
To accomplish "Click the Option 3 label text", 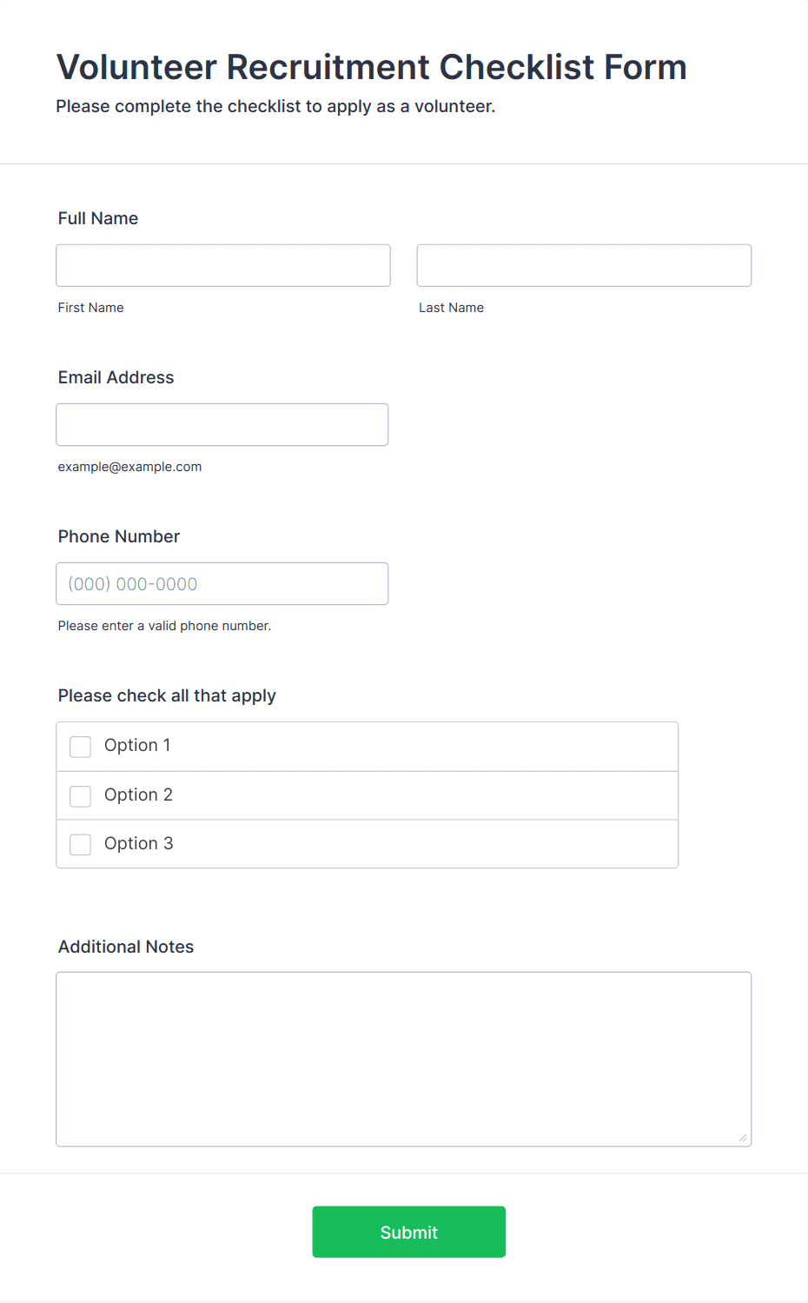I will coord(138,843).
